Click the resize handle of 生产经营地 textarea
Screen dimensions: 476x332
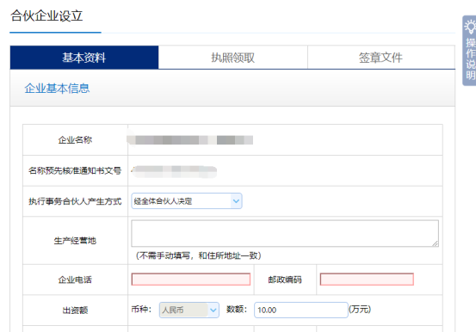coord(436,243)
